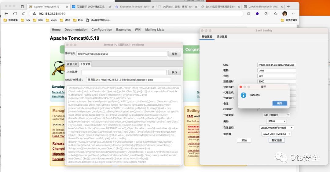Open the 沙箱 bookmark folder

38,20
